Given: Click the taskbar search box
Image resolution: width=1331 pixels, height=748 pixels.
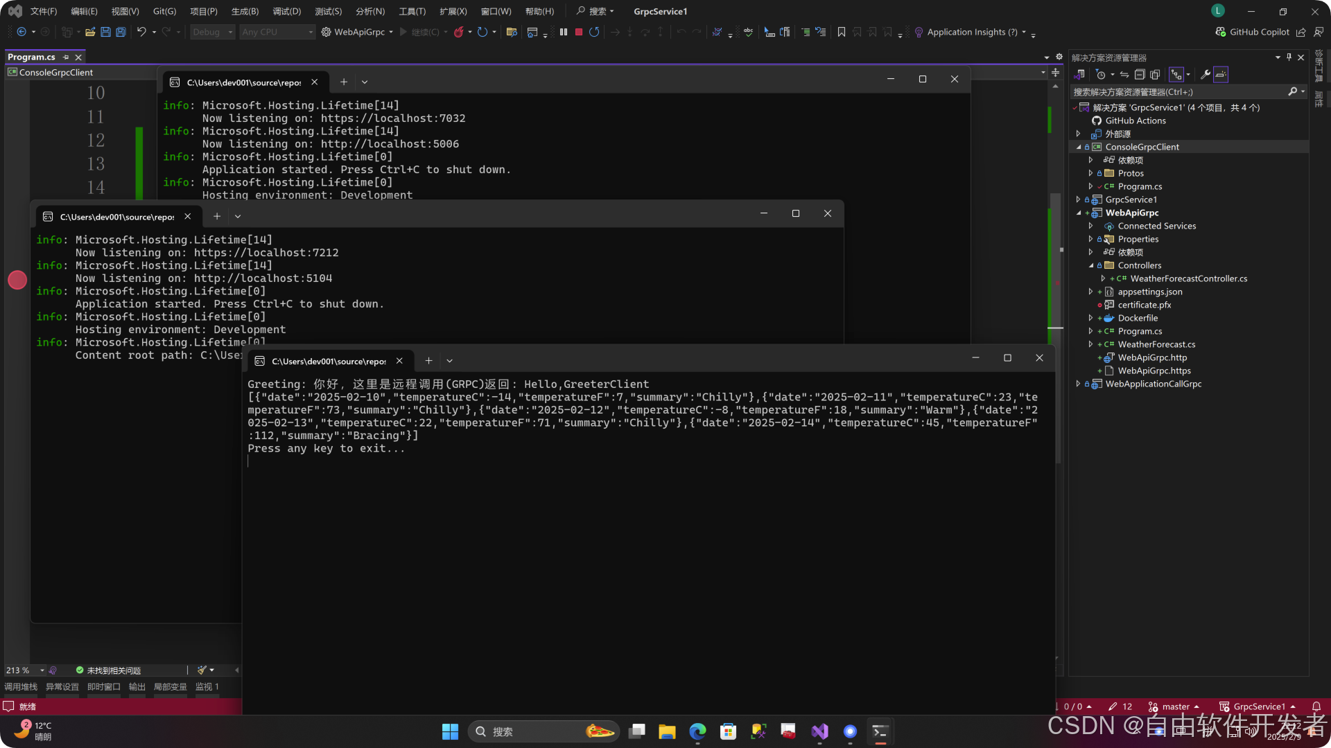Looking at the screenshot, I should tap(544, 731).
